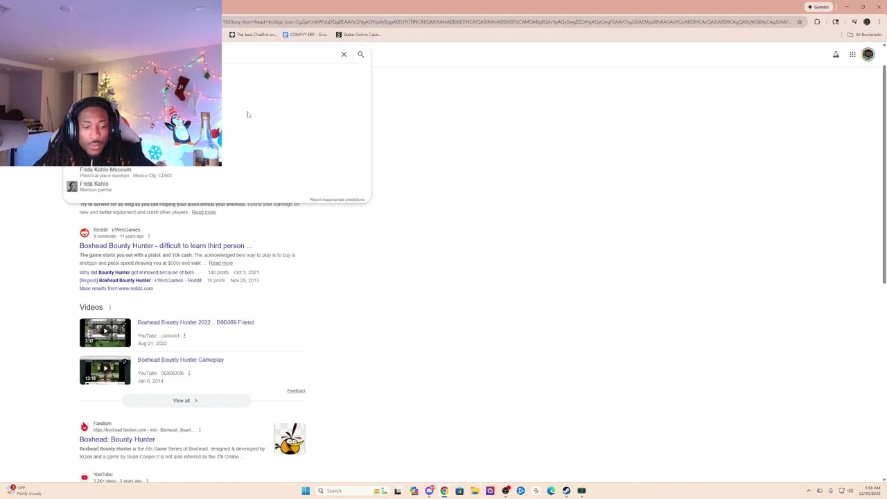This screenshot has width=887, height=499.
Task: Open the All Bookmarks folder
Action: 865,35
